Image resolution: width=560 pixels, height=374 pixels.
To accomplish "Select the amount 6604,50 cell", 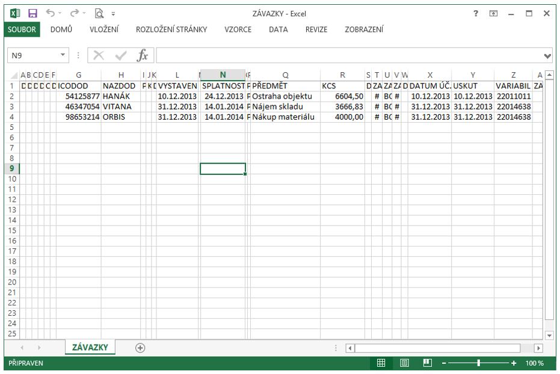I will click(342, 96).
